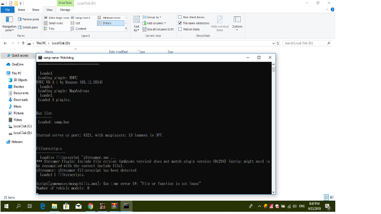Viewport: 381px width, 214px height.
Task: Sort by the Size column header
Action: point(170,52)
